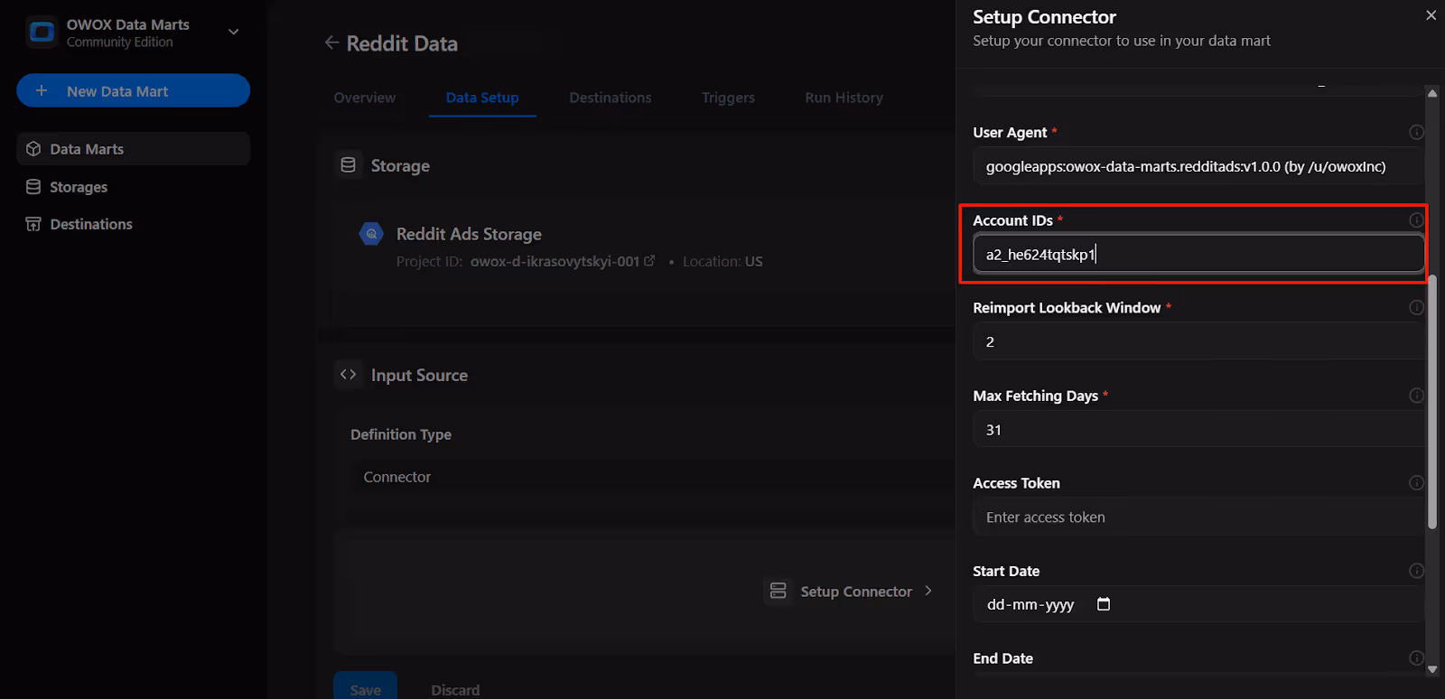The image size is (1445, 699).
Task: Click the Reddit Data page title
Action: 402,43
